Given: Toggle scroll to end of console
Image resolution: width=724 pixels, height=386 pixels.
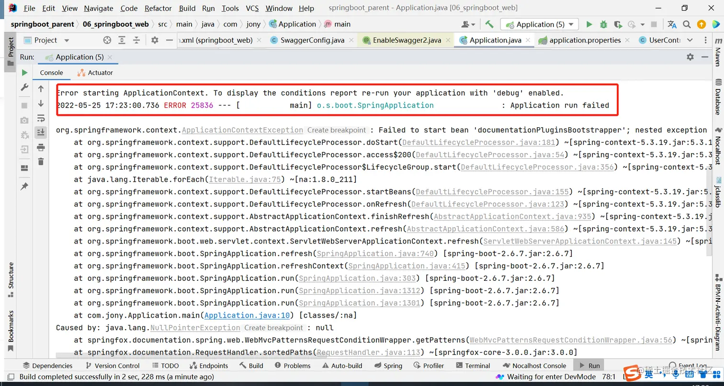Looking at the screenshot, I should point(41,132).
